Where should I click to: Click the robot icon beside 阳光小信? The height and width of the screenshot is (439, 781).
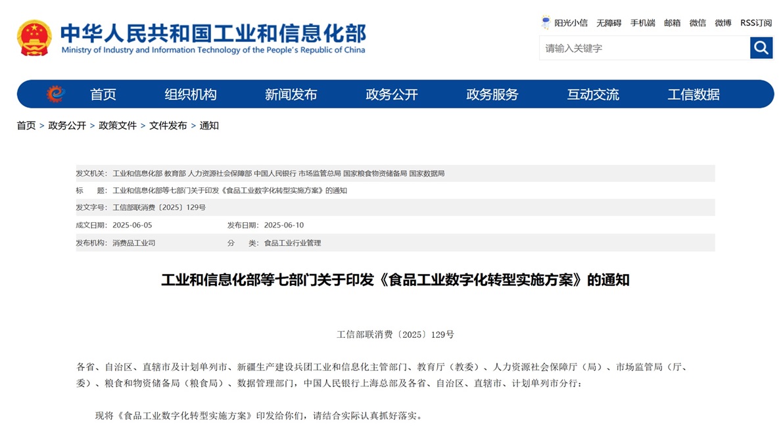tap(546, 22)
